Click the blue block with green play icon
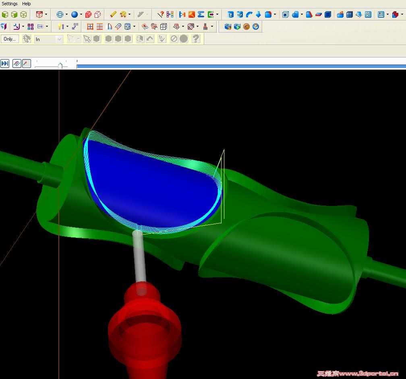Image resolution: width=406 pixels, height=379 pixels. tap(237, 27)
